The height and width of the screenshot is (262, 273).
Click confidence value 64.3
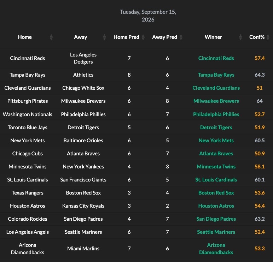[x=260, y=75]
